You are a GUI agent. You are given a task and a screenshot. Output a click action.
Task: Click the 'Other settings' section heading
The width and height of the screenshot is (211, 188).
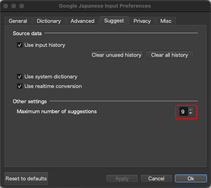30,102
